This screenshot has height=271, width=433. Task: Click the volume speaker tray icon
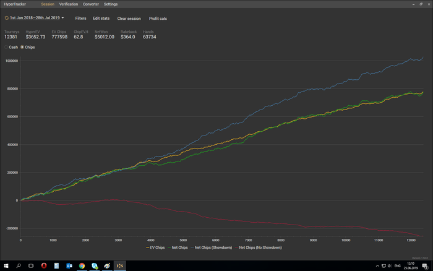pos(390,266)
